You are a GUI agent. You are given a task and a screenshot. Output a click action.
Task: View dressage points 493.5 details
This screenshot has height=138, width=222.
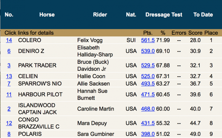(148, 84)
